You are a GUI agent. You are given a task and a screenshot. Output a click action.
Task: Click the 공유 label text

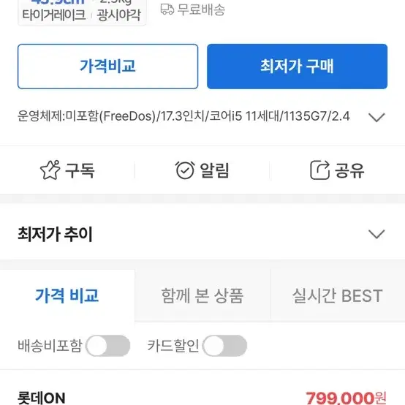click(x=349, y=170)
